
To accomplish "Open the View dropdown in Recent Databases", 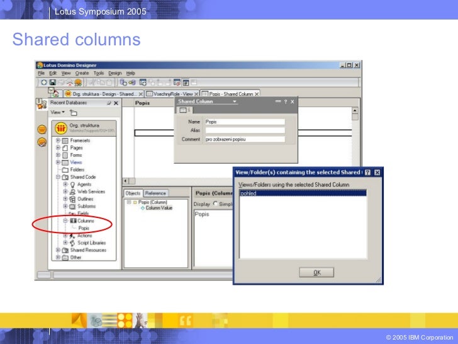I will click(x=57, y=112).
